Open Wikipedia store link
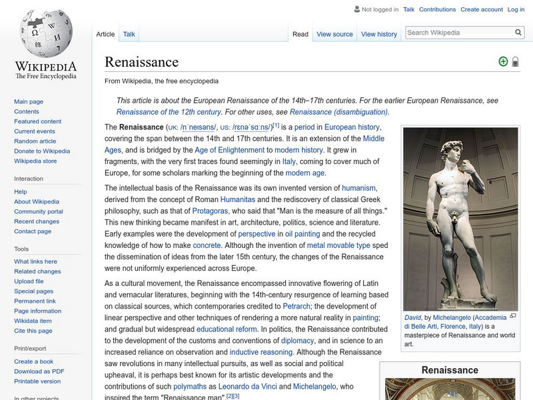This screenshot has width=533, height=400. click(x=35, y=161)
